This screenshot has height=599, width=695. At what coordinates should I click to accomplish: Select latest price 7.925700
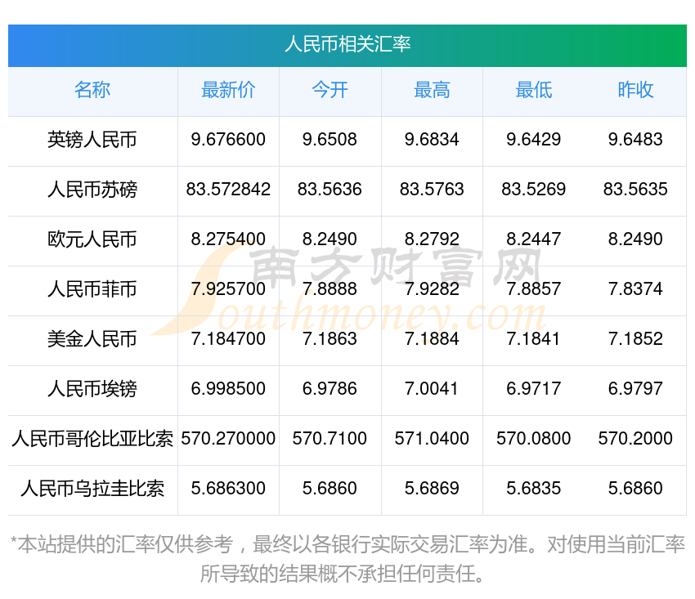click(x=228, y=289)
